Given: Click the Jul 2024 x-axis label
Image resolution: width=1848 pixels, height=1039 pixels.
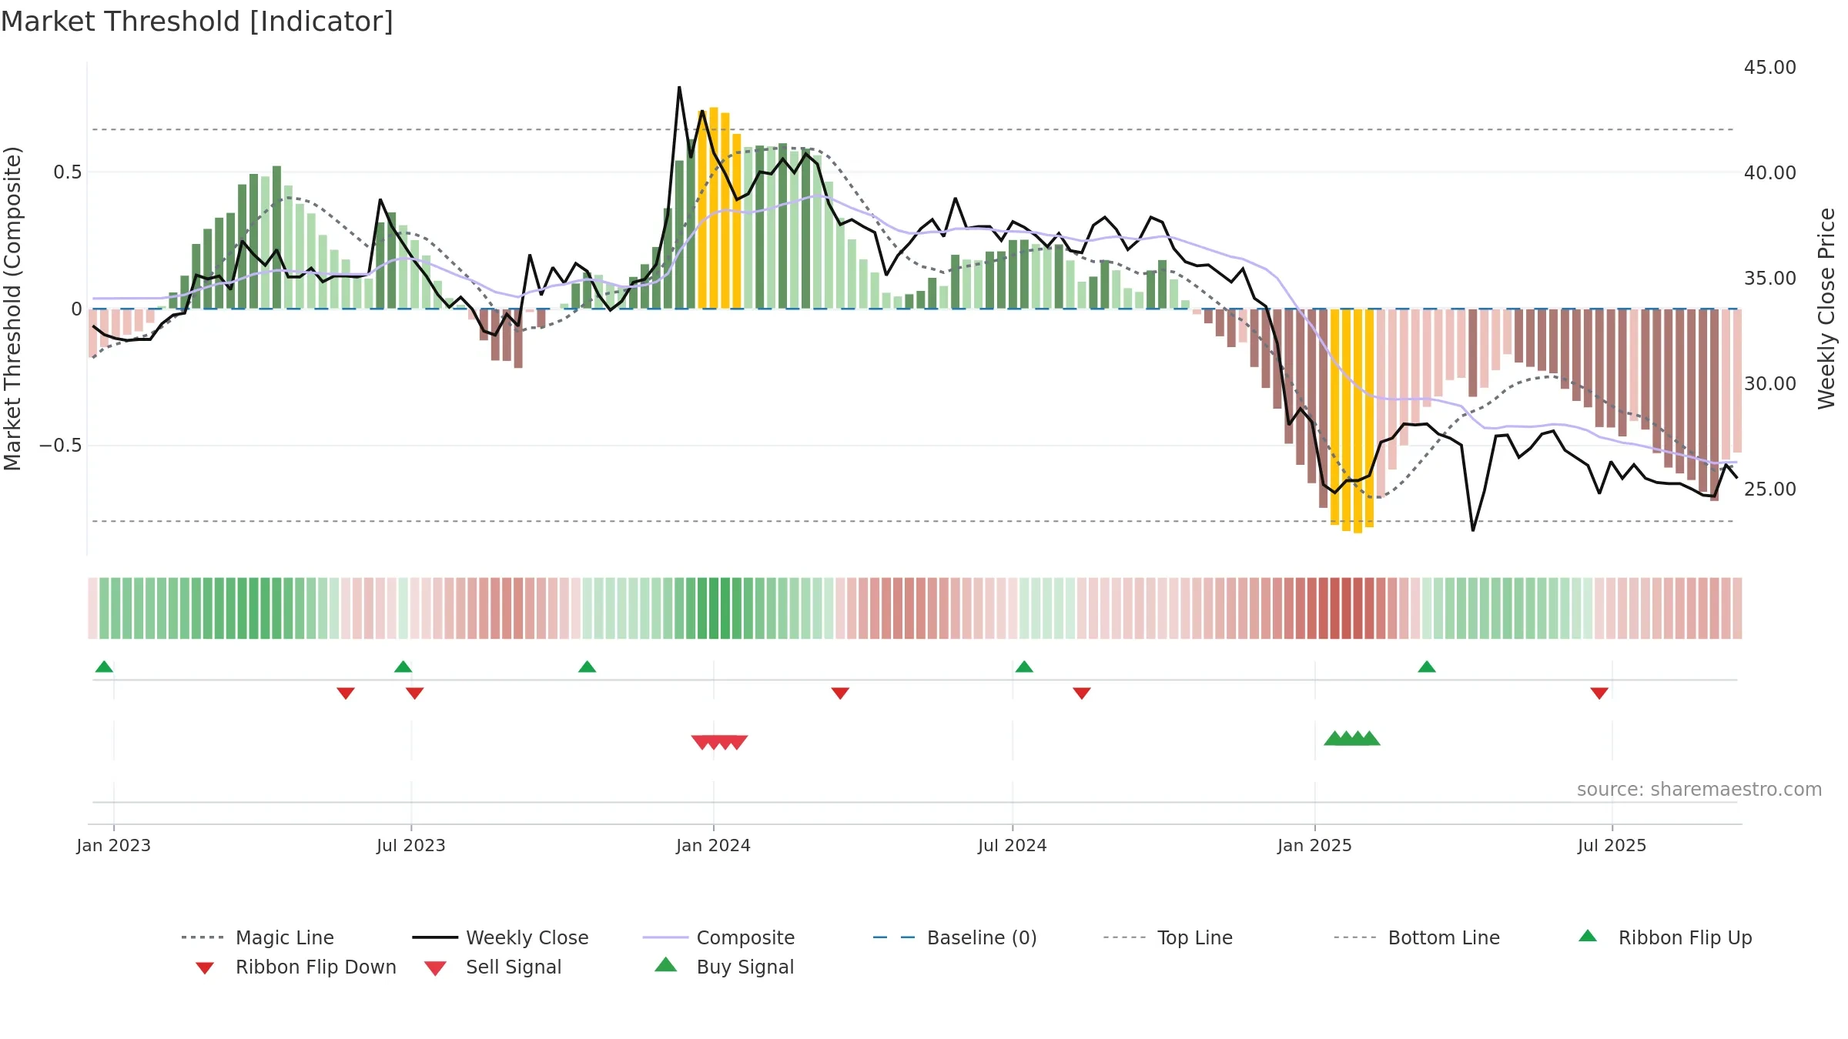Looking at the screenshot, I should pyautogui.click(x=1013, y=846).
